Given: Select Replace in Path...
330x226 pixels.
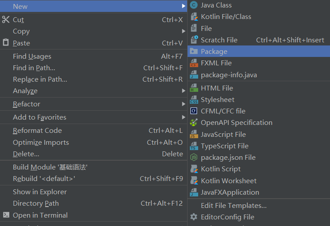Looking at the screenshot, I should click(93, 79).
